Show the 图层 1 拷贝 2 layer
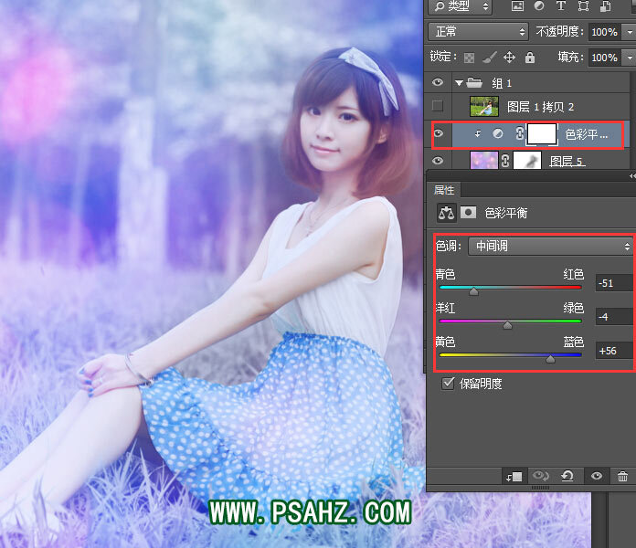The width and height of the screenshot is (636, 548). 438,106
